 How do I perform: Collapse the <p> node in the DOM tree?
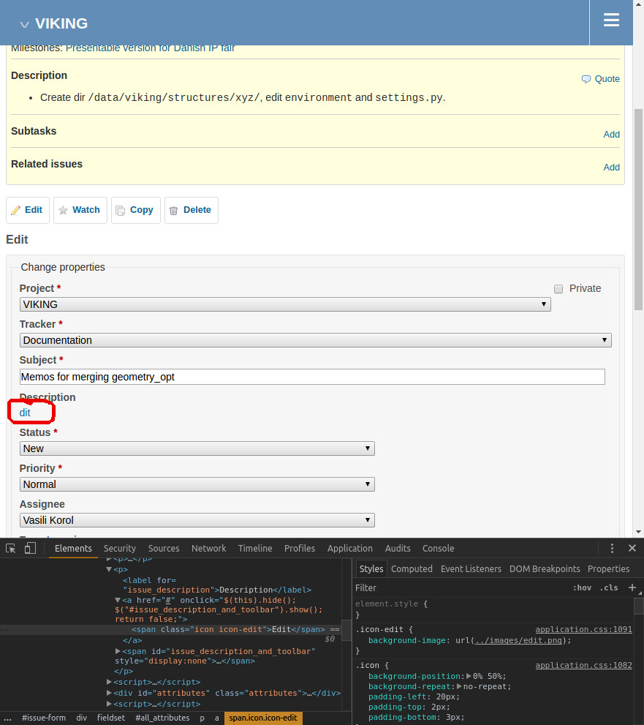109,570
